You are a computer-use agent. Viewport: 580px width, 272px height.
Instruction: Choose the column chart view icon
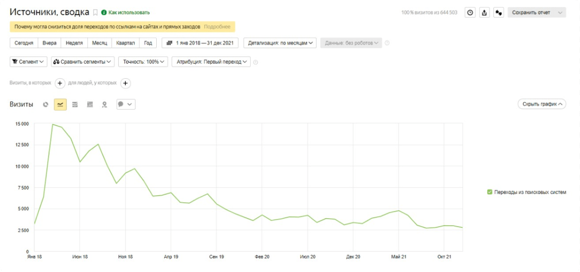(90, 104)
